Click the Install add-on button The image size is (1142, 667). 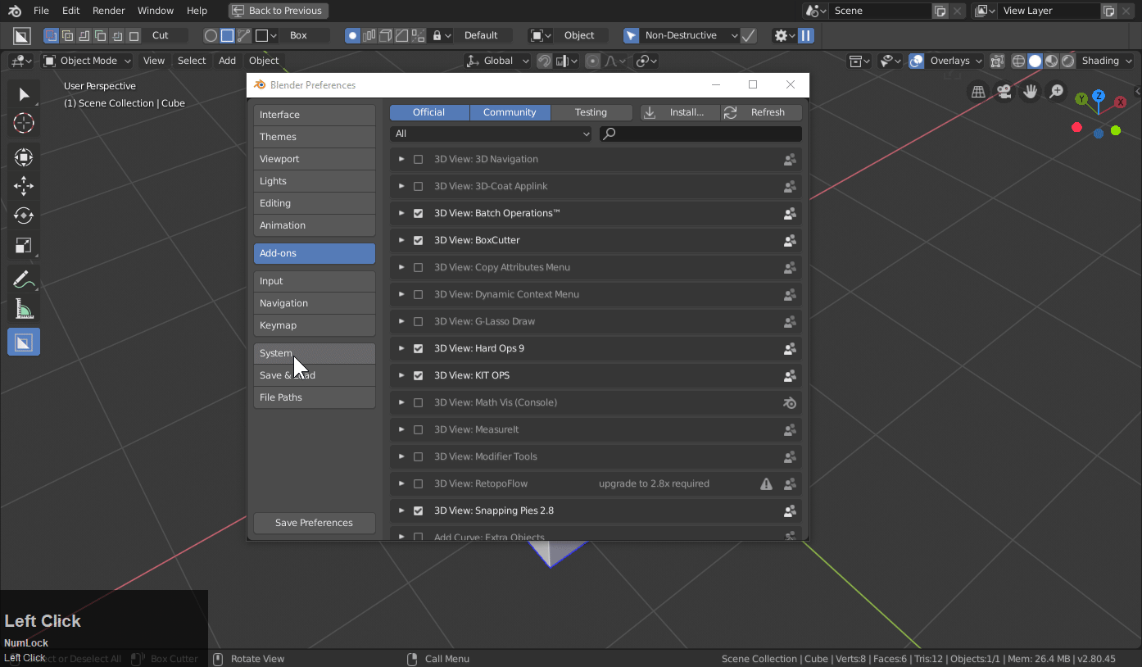click(x=679, y=112)
